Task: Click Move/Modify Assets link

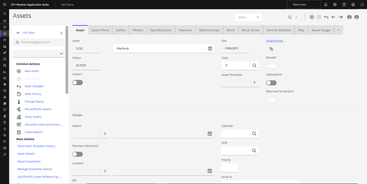Action: (38, 109)
